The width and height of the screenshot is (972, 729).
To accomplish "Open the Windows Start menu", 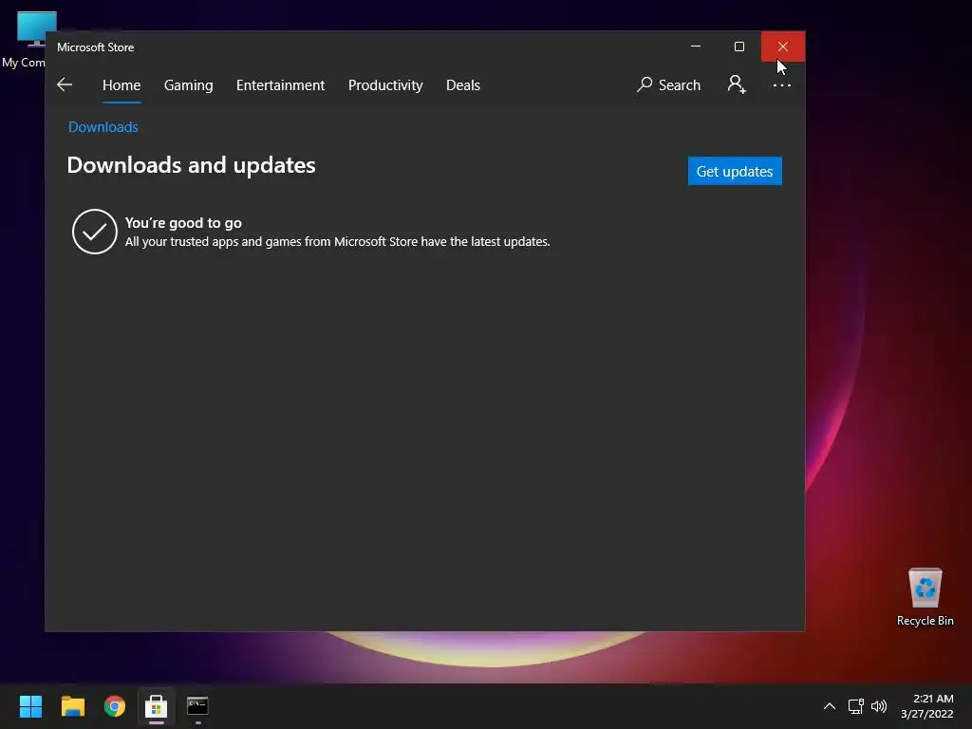I will [31, 706].
